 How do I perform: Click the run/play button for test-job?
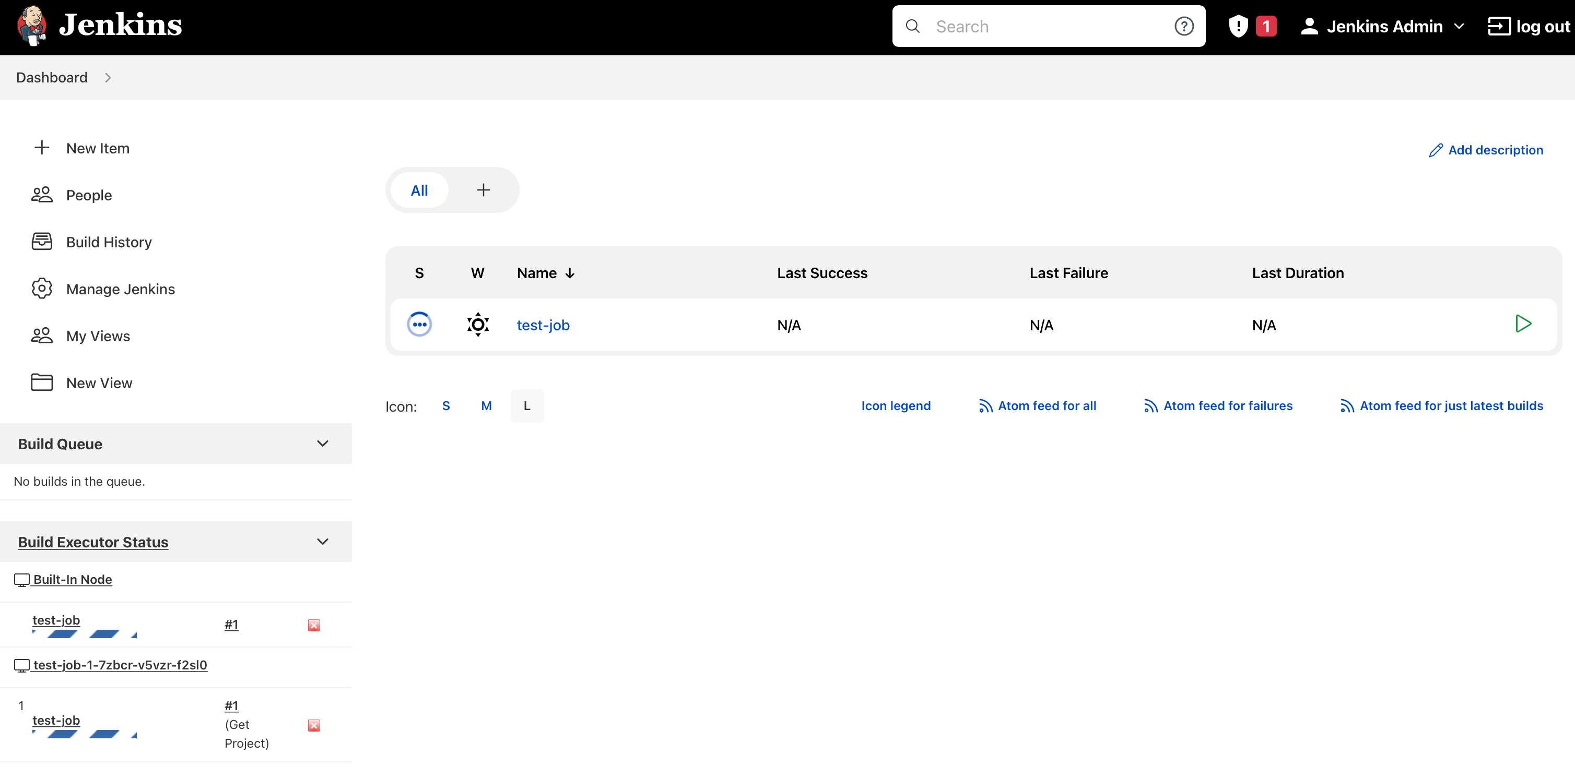1523,323
